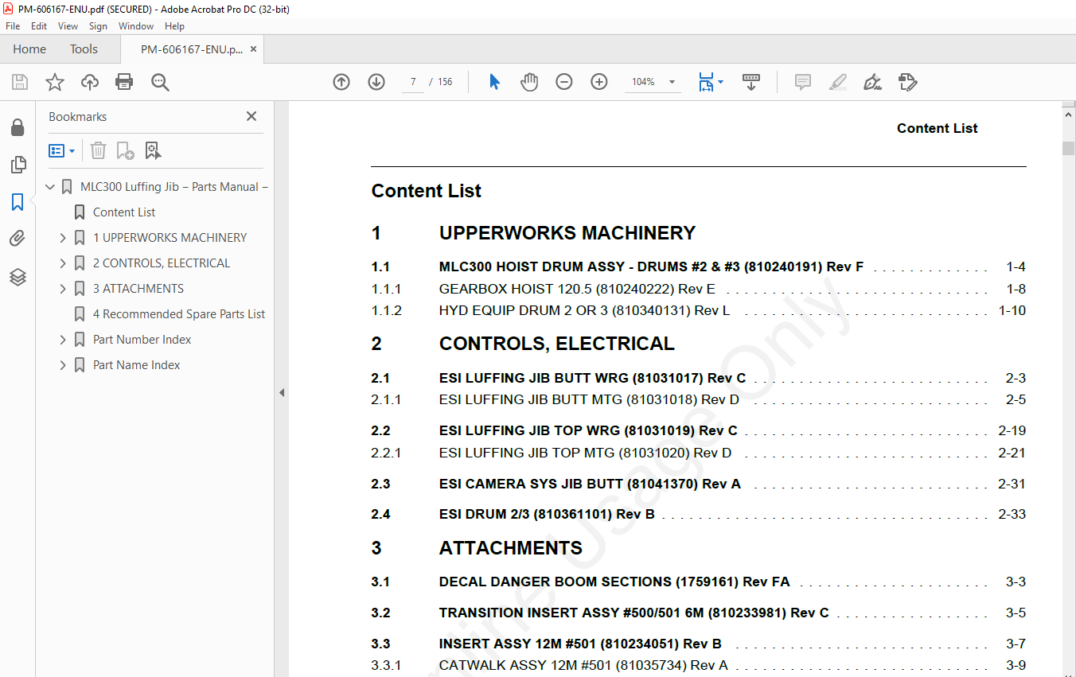Delete the selected bookmark trash icon

coord(98,150)
